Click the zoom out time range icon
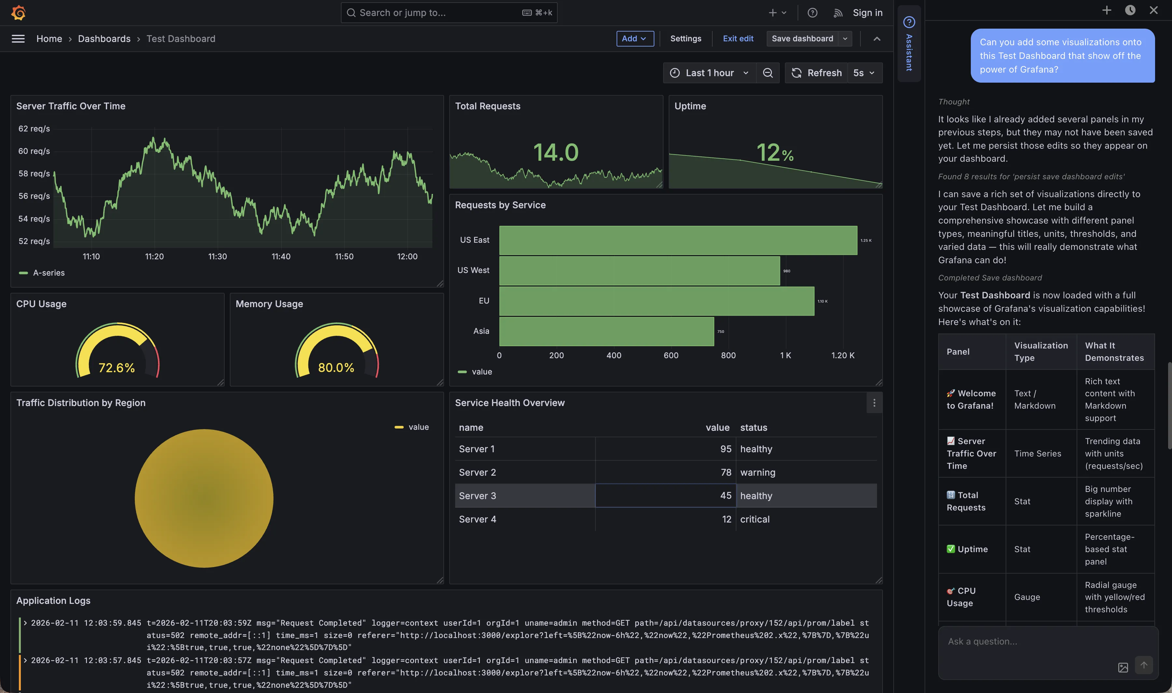This screenshot has width=1172, height=693. point(767,73)
